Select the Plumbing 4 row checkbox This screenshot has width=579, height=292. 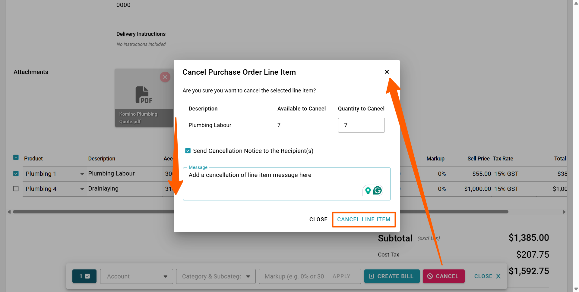(16, 189)
